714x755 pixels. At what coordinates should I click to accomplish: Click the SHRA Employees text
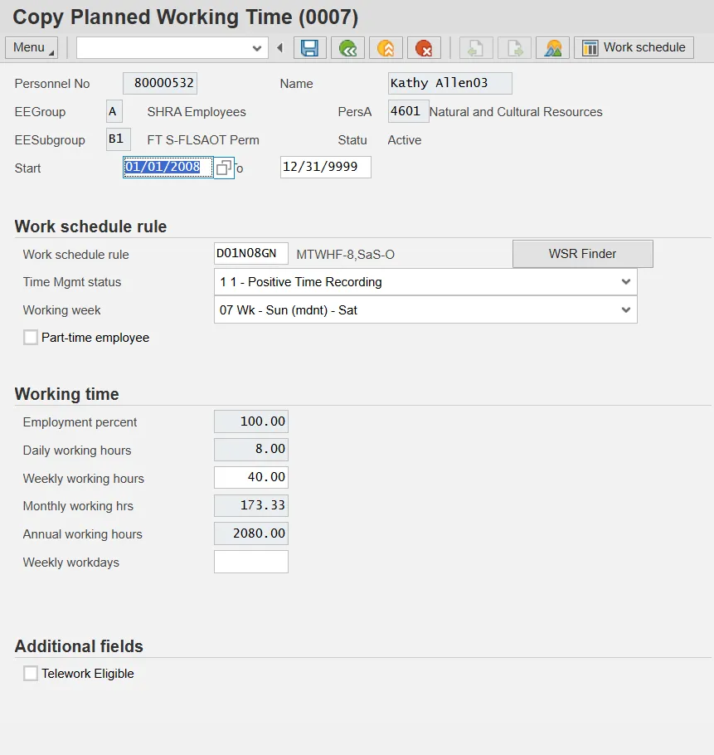click(x=197, y=112)
